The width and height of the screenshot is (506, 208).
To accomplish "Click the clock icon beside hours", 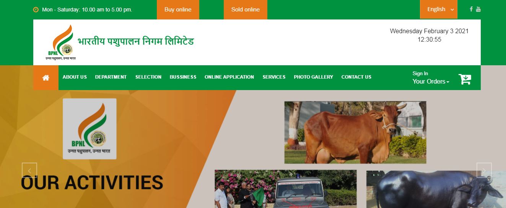I will (36, 10).
